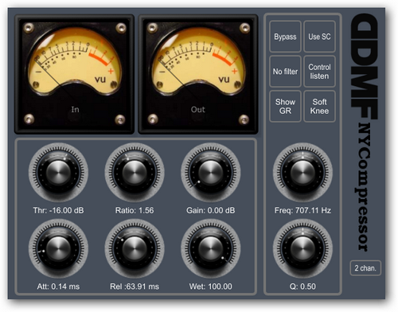Toggle the Bypass button
The height and width of the screenshot is (312, 398).
(285, 37)
